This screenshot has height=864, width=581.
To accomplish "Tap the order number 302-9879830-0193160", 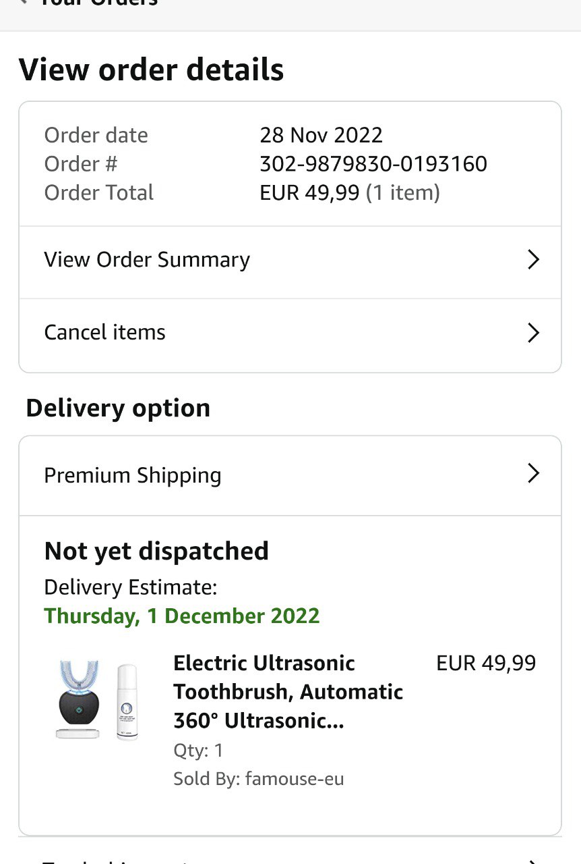I will point(373,164).
